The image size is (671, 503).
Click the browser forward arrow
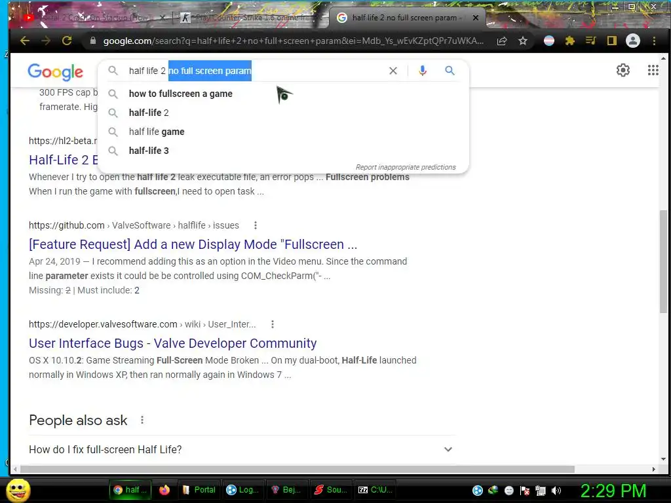pos(46,41)
